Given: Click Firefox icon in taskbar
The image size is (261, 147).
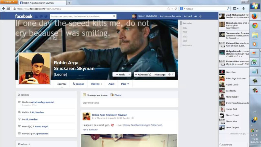Looking at the screenshot, I should 255,16.
